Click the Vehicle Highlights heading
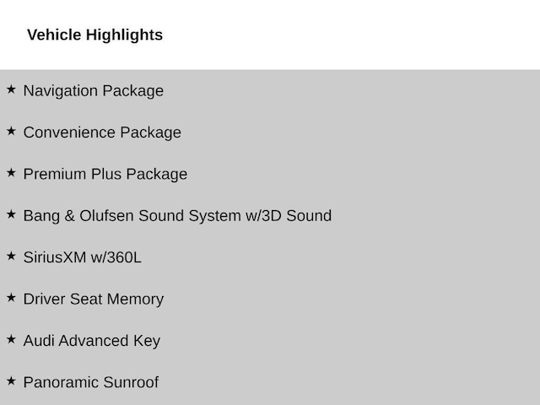 click(x=95, y=35)
